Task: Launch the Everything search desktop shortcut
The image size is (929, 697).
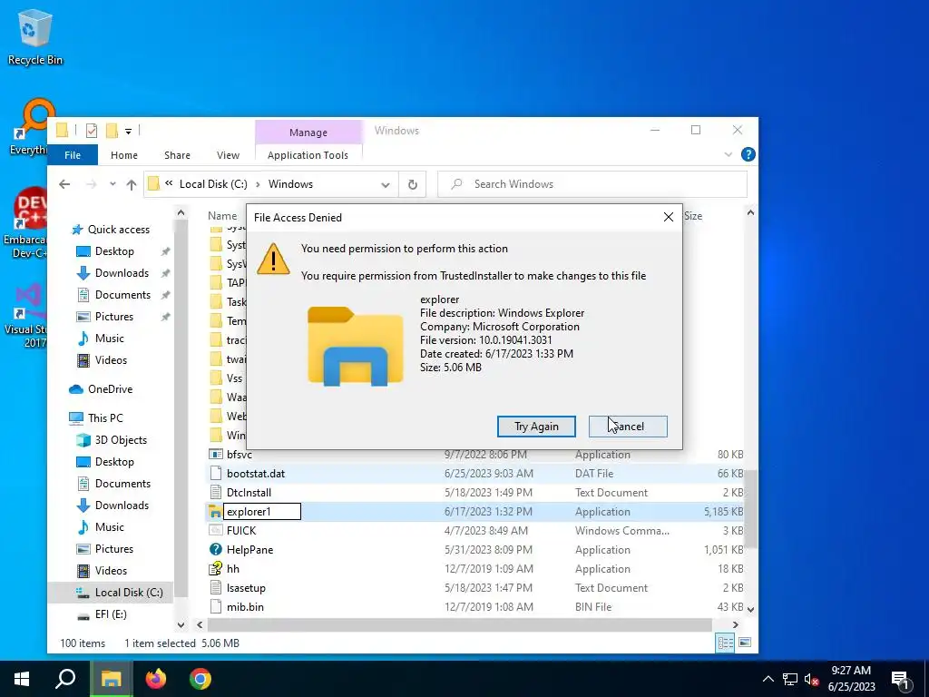Action: (28, 126)
